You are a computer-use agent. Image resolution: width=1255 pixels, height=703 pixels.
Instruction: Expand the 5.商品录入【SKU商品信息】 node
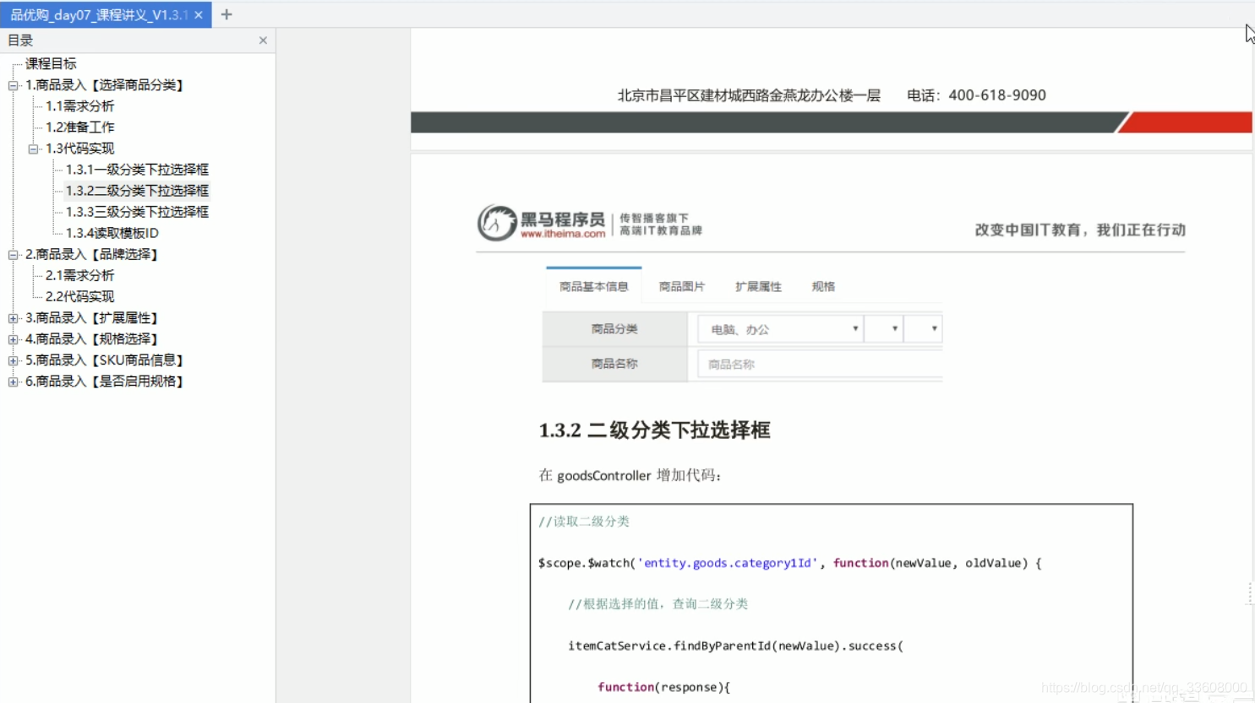[x=14, y=360]
